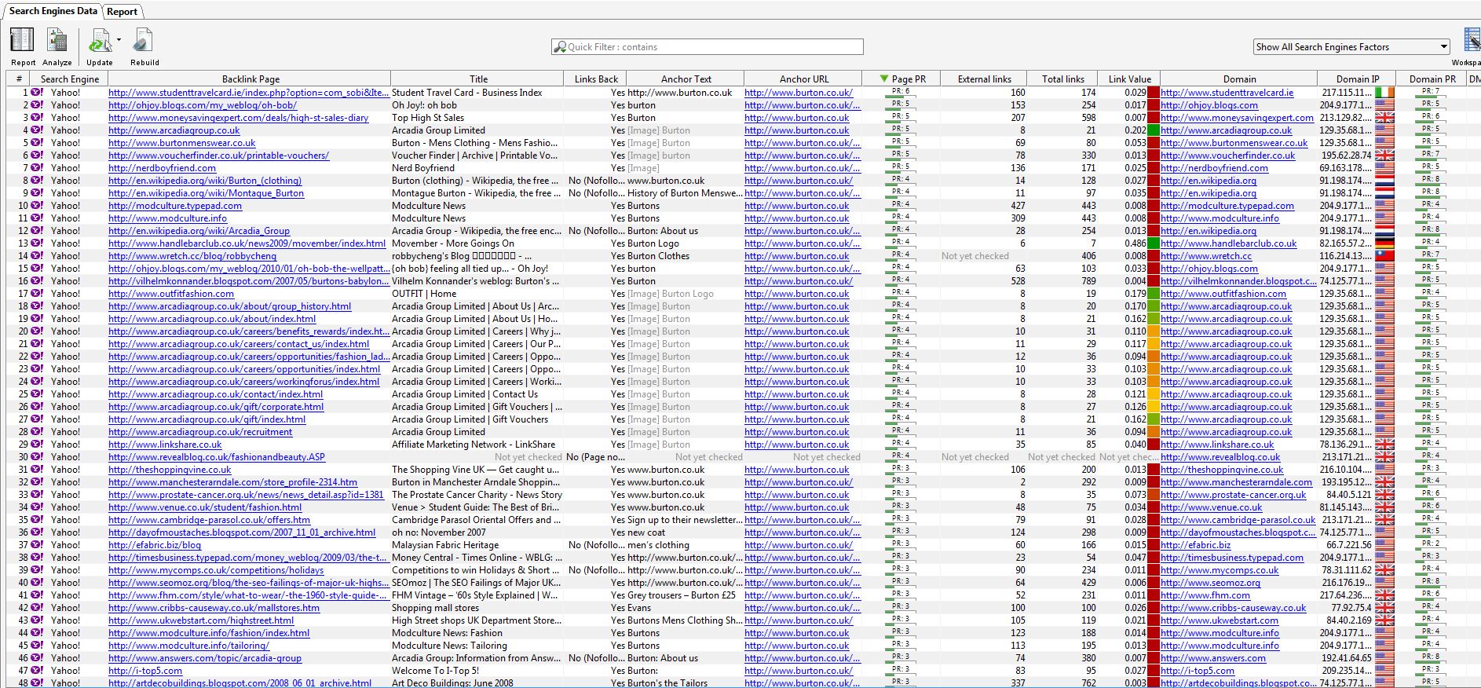Sort by the External links column header
The width and height of the screenshot is (1481, 688).
tap(984, 79)
